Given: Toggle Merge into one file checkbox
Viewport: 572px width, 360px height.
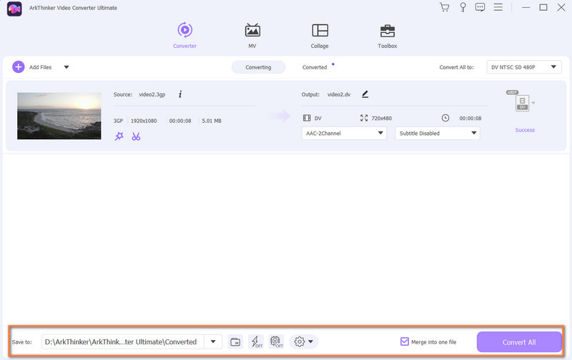Looking at the screenshot, I should pyautogui.click(x=404, y=341).
